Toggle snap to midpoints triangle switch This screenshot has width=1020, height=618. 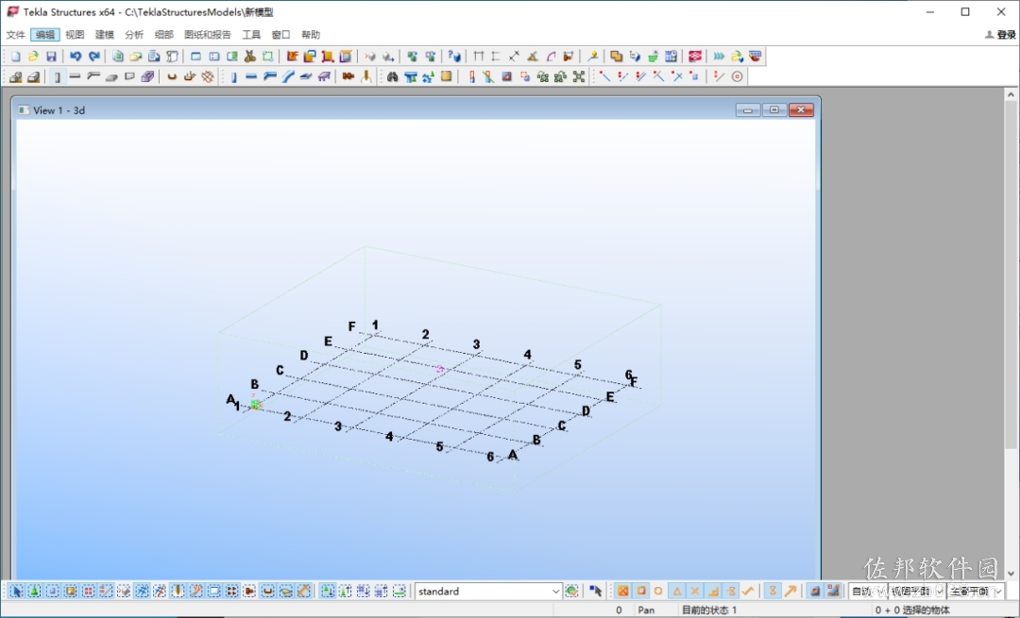[x=676, y=591]
